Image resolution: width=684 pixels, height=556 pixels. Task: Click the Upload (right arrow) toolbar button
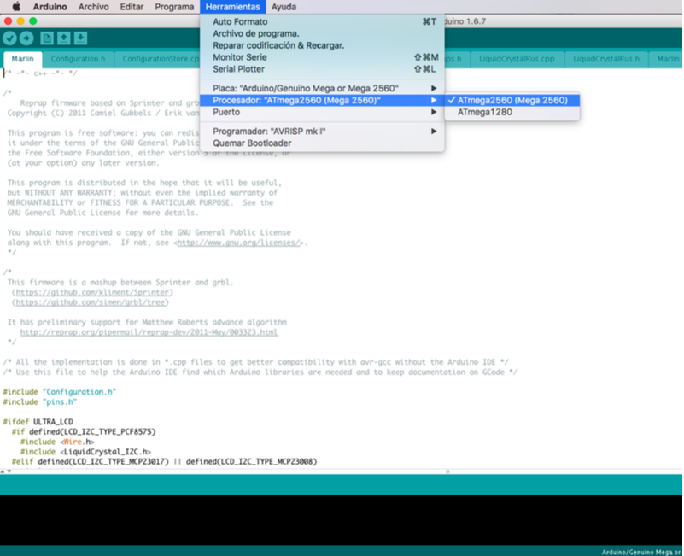coord(26,38)
